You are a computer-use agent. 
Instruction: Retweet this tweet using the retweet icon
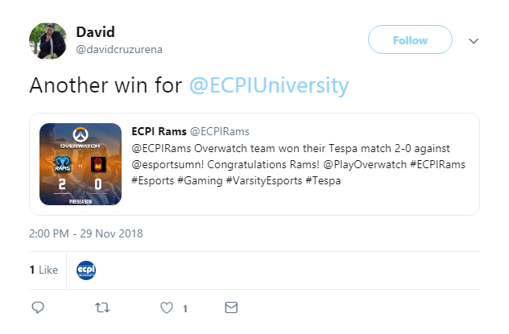(102, 307)
